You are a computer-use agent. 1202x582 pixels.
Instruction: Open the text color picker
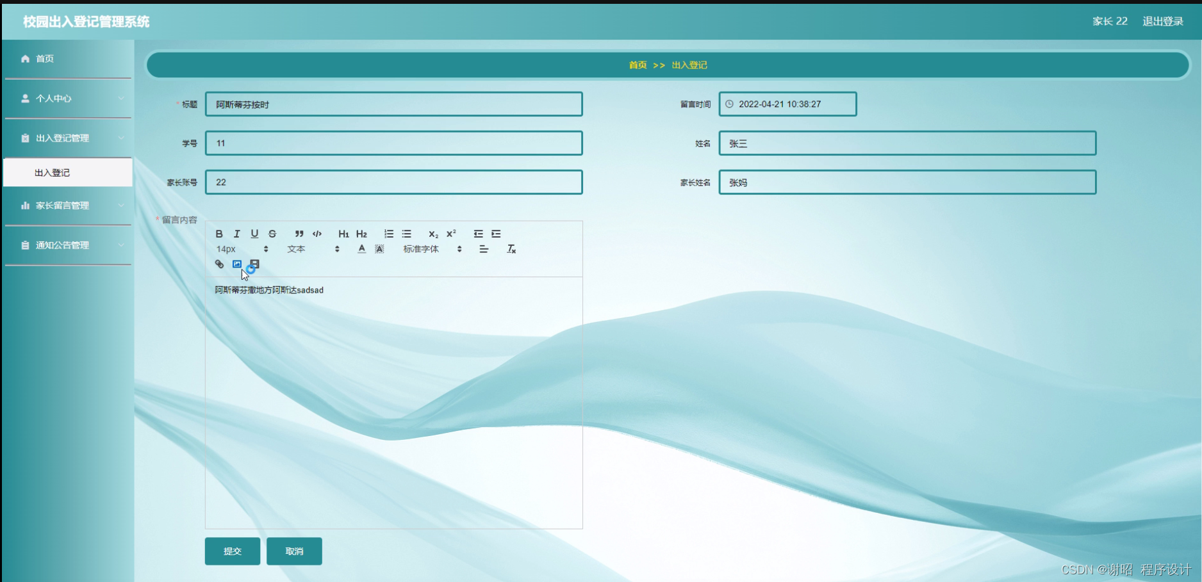click(x=361, y=248)
